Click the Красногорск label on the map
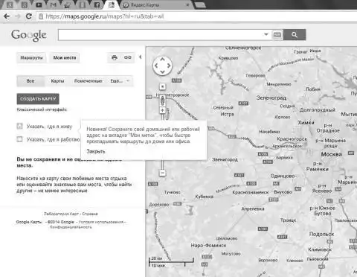The image size is (357, 277). (x=292, y=138)
